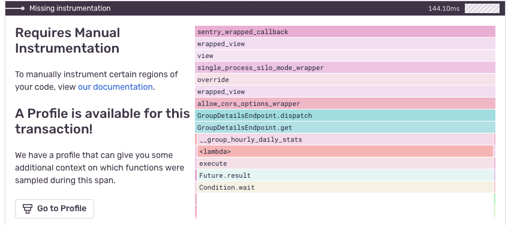
Task: Click the 144.10ms duration value
Action: (444, 8)
